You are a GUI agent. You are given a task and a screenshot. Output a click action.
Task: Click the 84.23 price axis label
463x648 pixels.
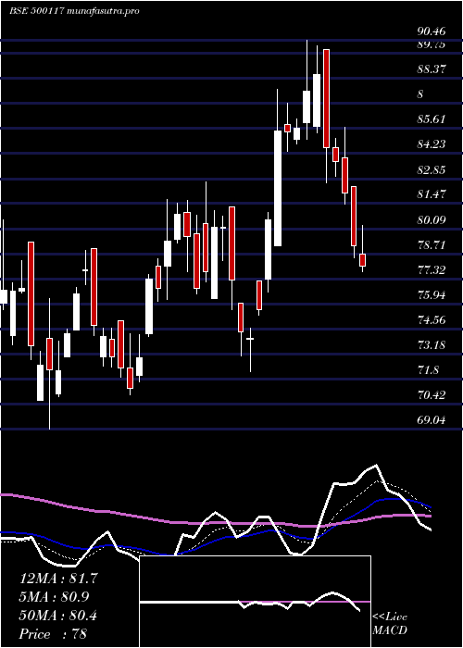[432, 144]
